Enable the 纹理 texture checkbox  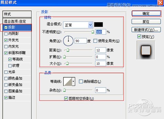click(x=10, y=66)
